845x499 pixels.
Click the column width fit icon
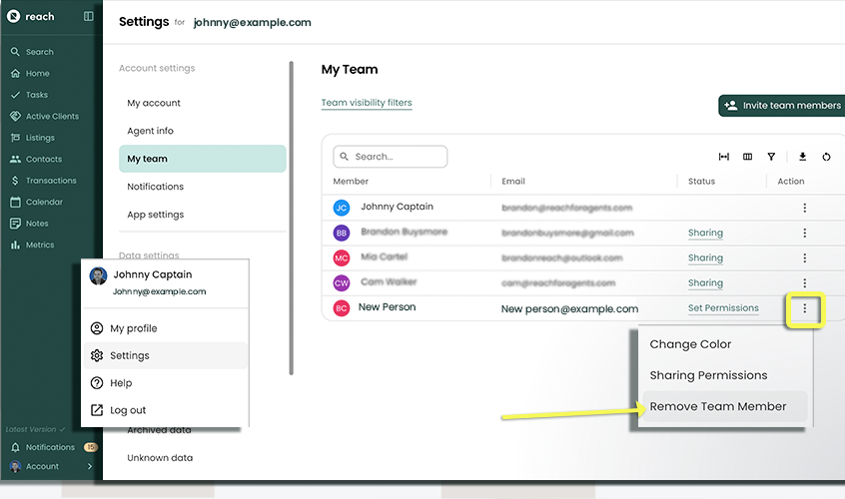click(724, 157)
